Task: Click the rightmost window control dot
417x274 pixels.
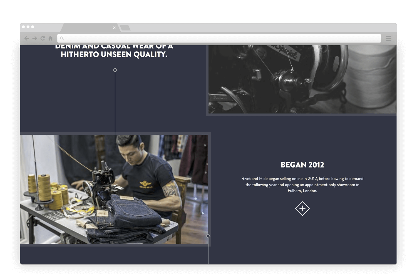Action: (x=33, y=27)
